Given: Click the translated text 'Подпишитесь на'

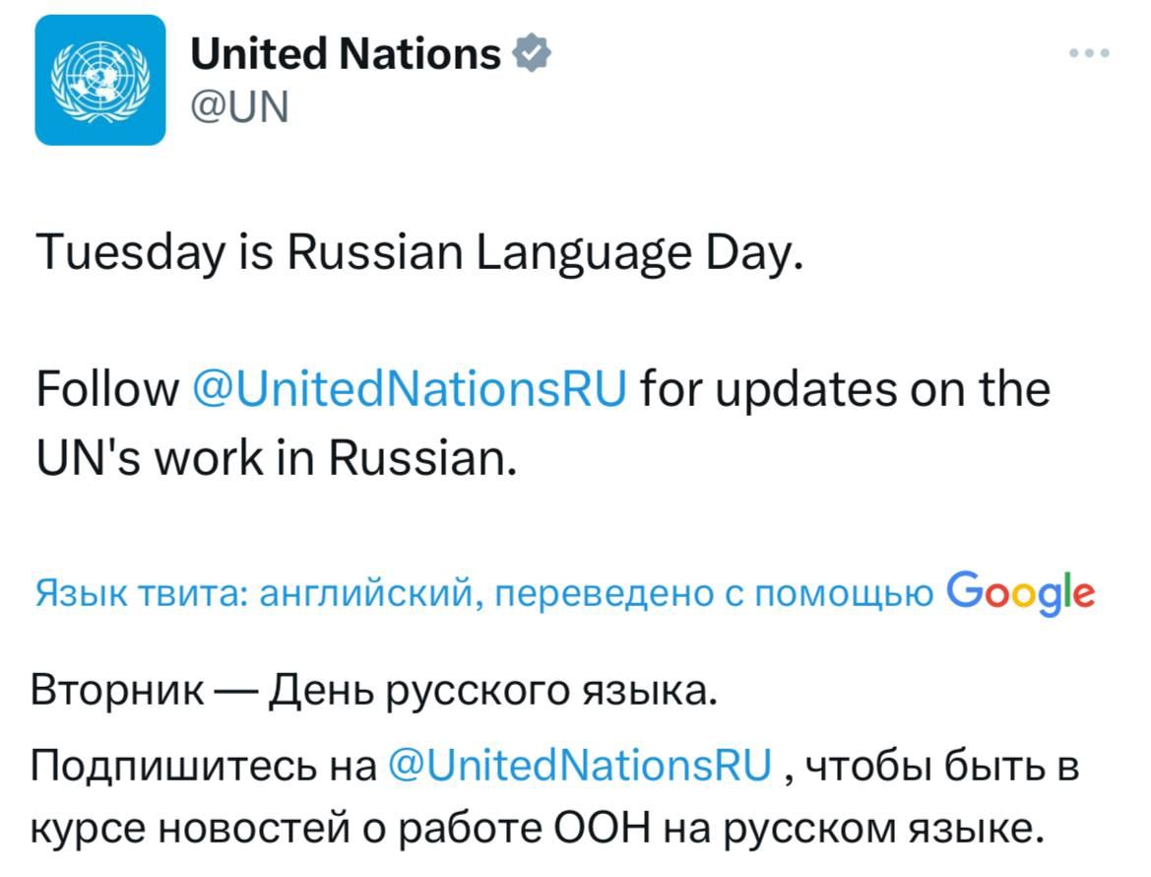Looking at the screenshot, I should pos(204,766).
